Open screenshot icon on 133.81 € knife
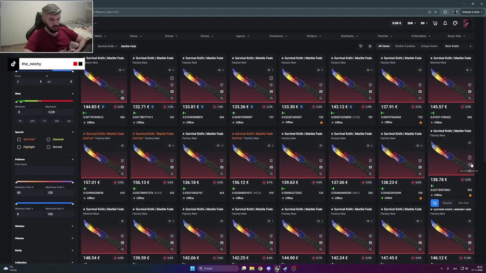 (222, 91)
